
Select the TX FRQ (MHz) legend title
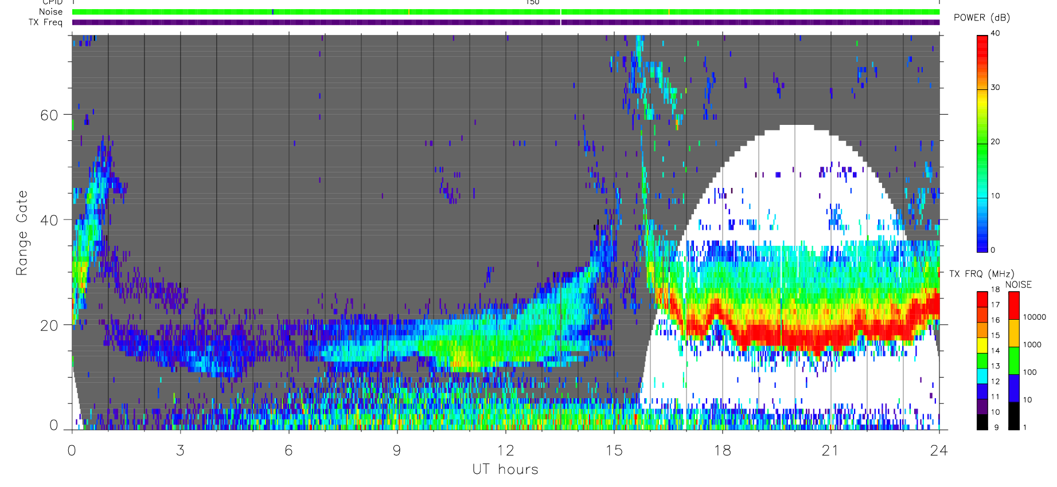point(981,274)
